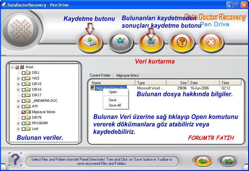Viewport: 249px width, 171px height.
Task: Open Help with the question mark toolbar button
Action: click(x=182, y=42)
